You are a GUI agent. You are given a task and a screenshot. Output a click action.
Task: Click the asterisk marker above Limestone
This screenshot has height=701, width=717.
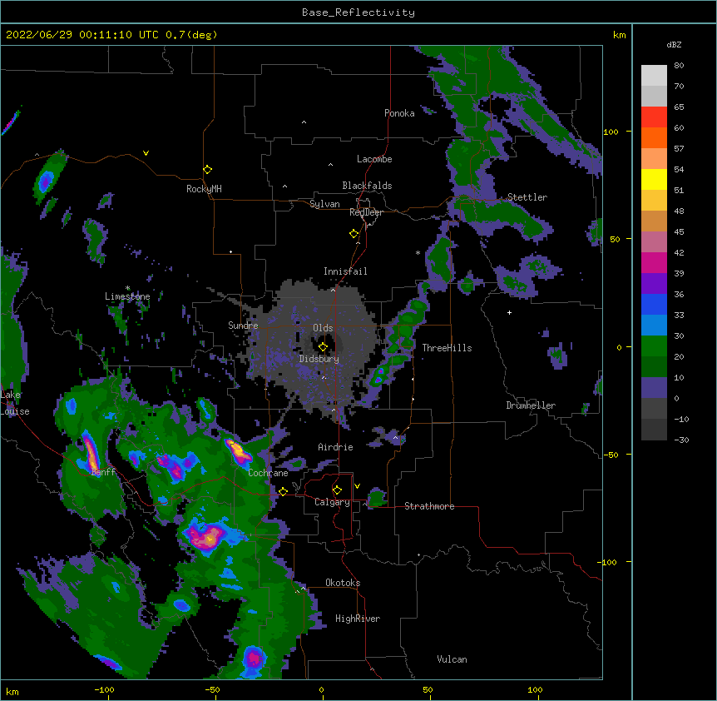point(127,288)
